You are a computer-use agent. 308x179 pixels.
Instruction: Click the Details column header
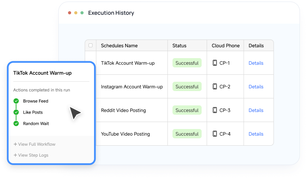tap(256, 46)
